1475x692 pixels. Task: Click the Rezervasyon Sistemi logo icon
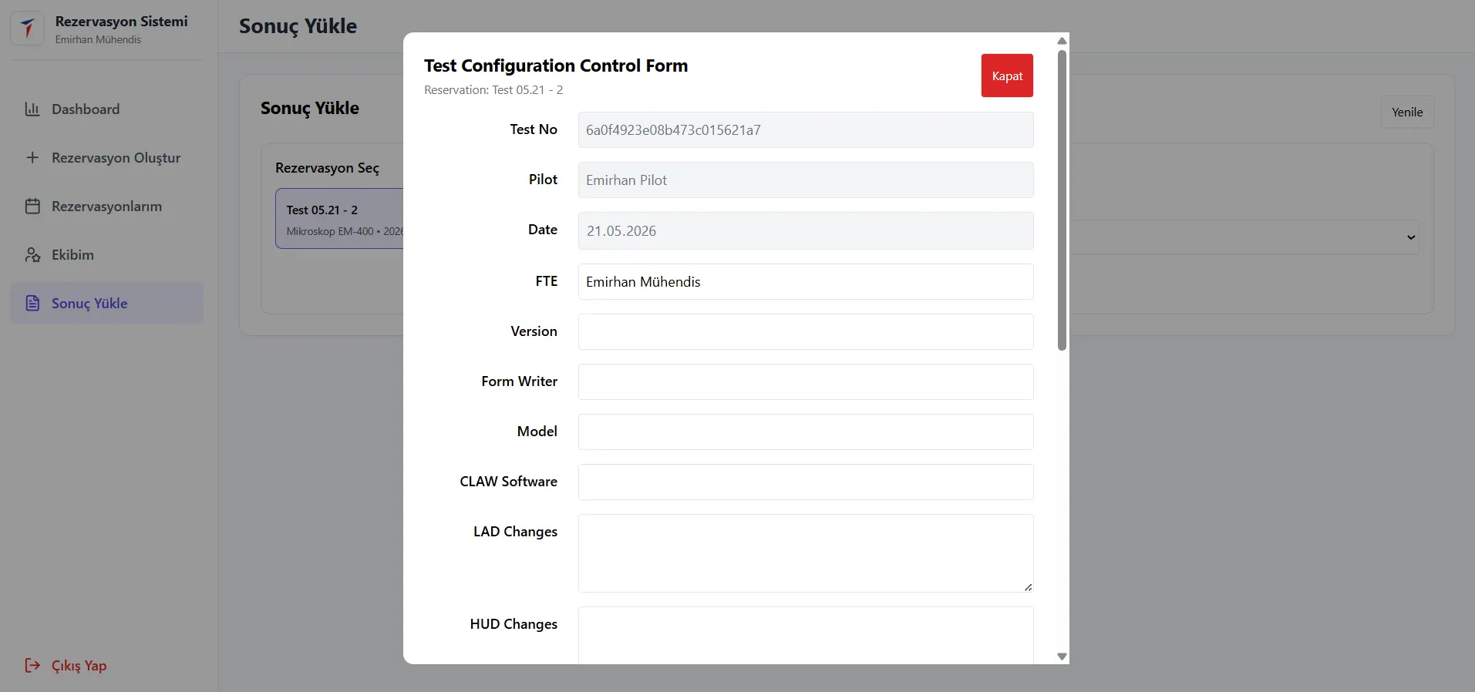(x=28, y=29)
